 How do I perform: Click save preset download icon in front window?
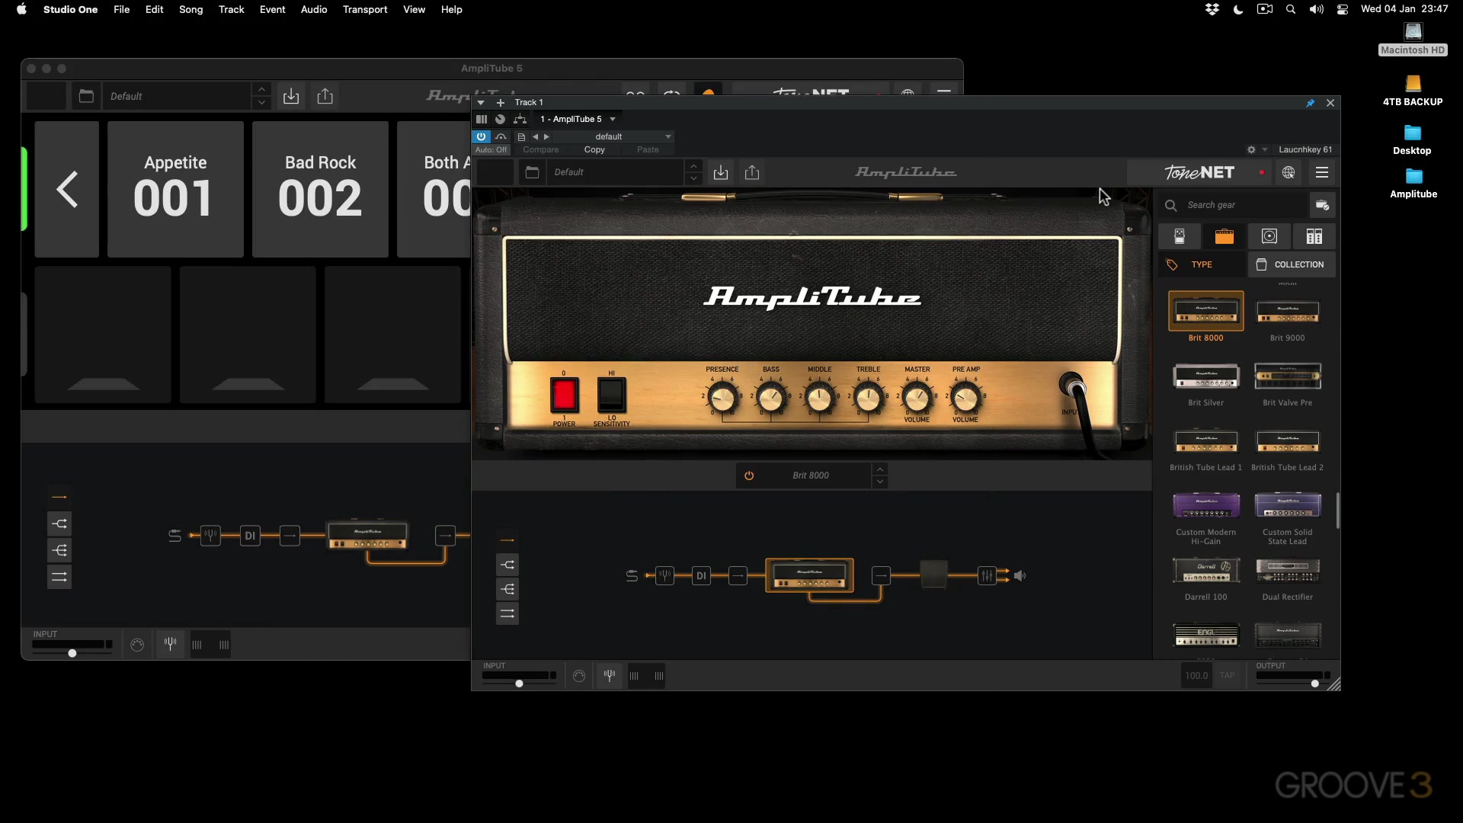(721, 173)
